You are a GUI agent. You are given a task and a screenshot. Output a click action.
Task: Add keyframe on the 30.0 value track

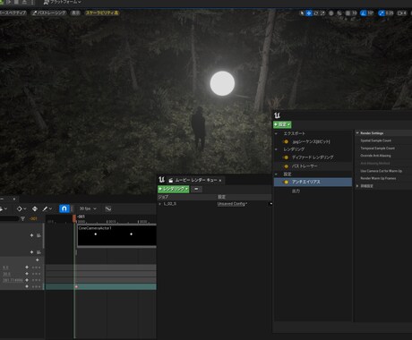(x=27, y=274)
